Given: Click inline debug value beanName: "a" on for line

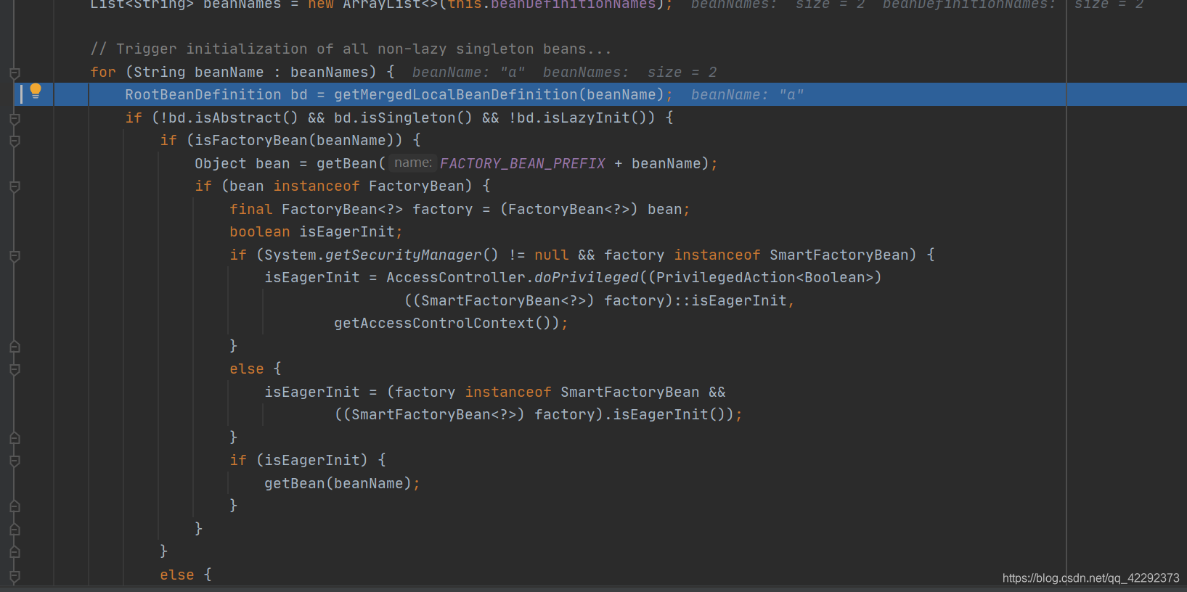Looking at the screenshot, I should point(468,73).
